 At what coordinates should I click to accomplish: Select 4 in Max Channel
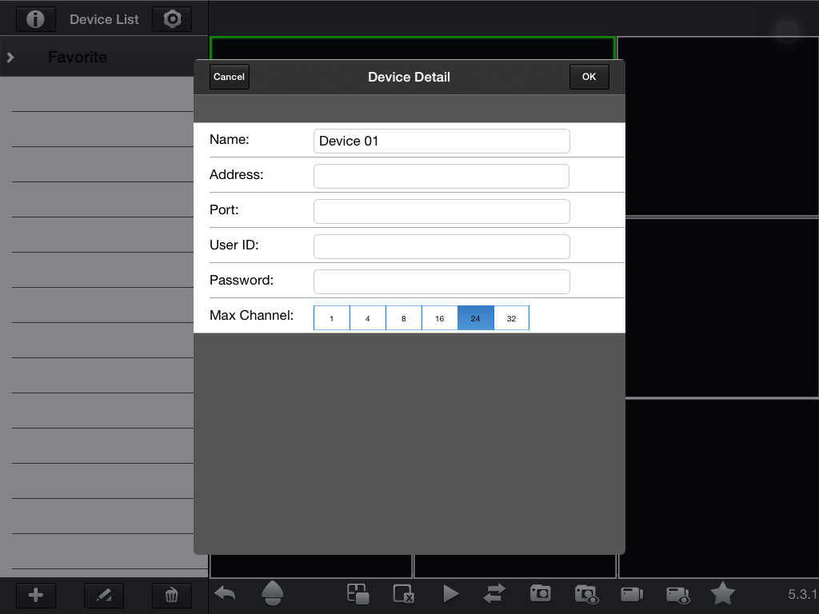point(368,318)
